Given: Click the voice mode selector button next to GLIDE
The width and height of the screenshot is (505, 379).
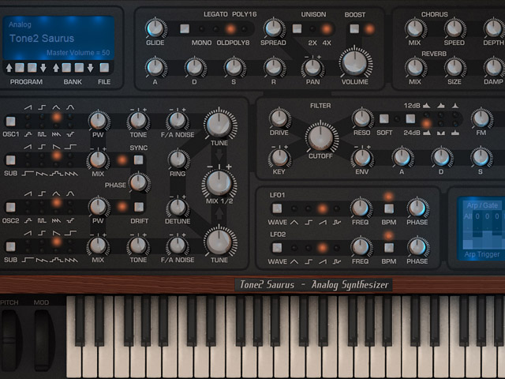Looking at the screenshot, I should tap(185, 28).
